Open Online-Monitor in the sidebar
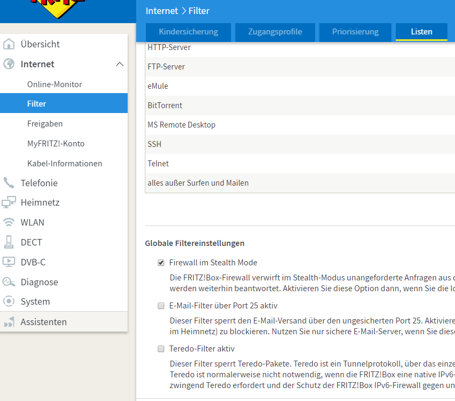Screen dimensions: 455x401 click(x=54, y=84)
